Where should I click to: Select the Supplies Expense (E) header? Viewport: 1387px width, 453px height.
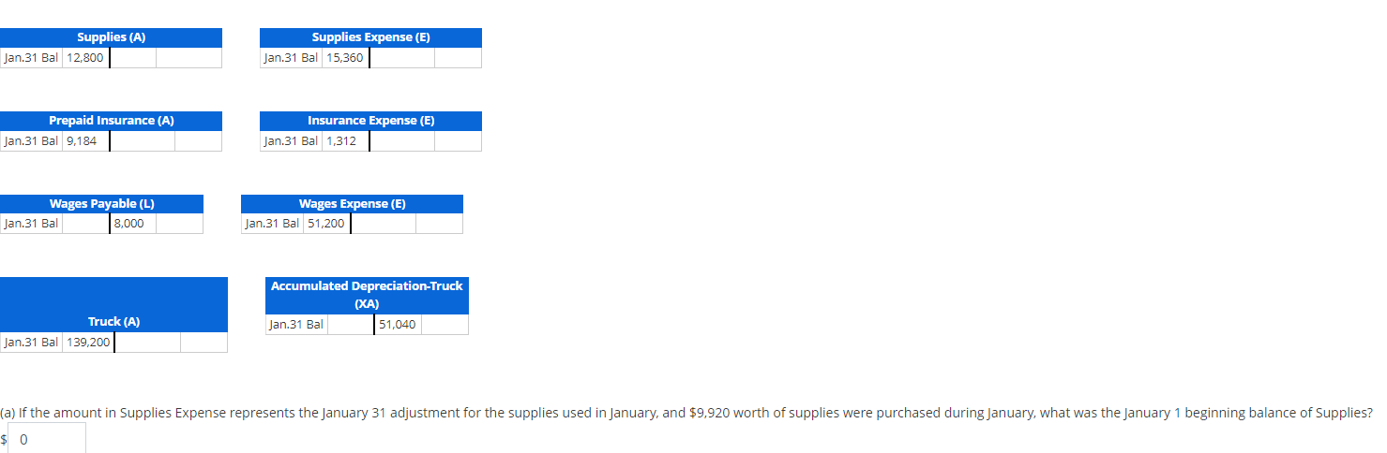tap(370, 37)
